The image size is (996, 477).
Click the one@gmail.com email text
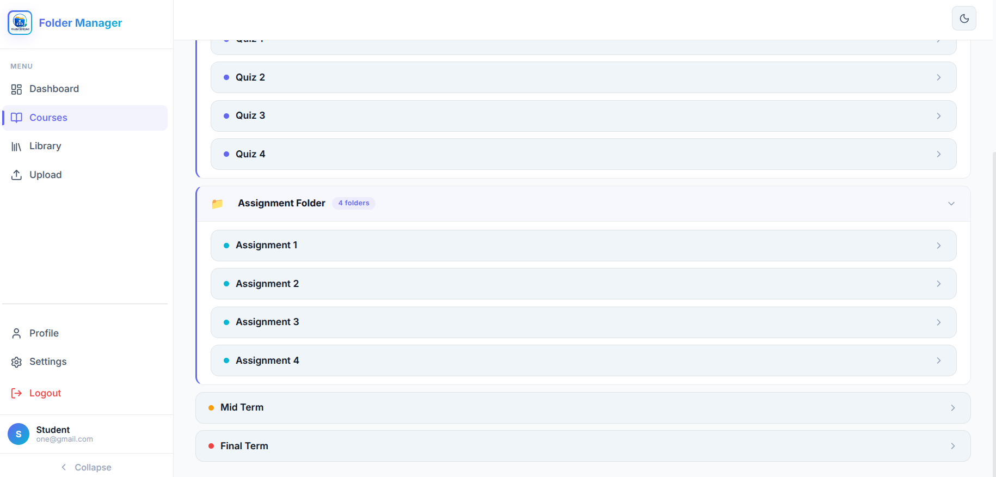65,439
